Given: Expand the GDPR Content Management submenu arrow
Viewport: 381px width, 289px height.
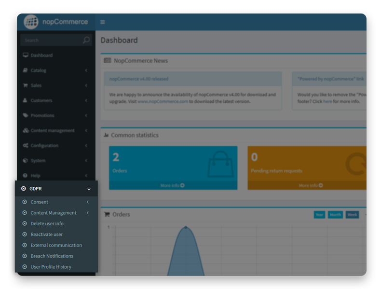Looking at the screenshot, I should pyautogui.click(x=88, y=213).
